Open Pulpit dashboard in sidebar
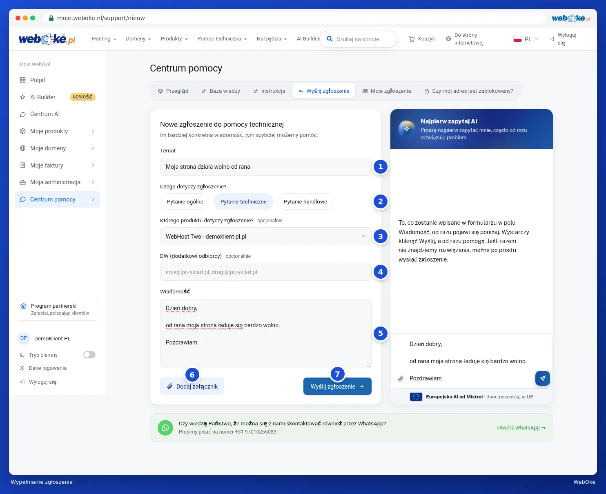 [57, 80]
